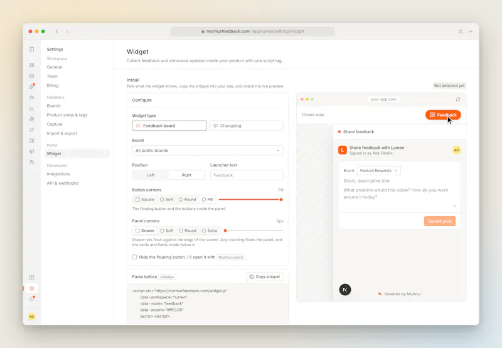Image resolution: width=502 pixels, height=348 pixels.
Task: Open Team settings page
Action: coord(52,76)
